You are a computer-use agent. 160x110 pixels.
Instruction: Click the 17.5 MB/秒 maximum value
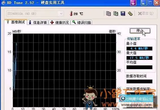pyautogui.click(x=139, y=58)
